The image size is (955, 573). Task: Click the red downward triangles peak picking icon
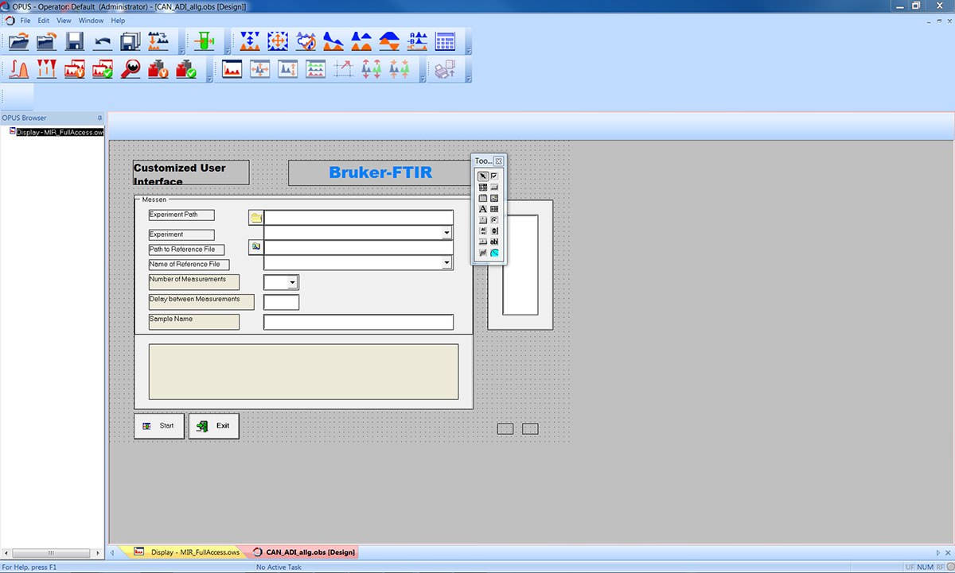coord(47,70)
